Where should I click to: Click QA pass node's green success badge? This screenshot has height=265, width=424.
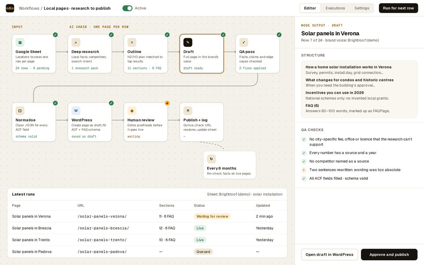click(x=279, y=34)
